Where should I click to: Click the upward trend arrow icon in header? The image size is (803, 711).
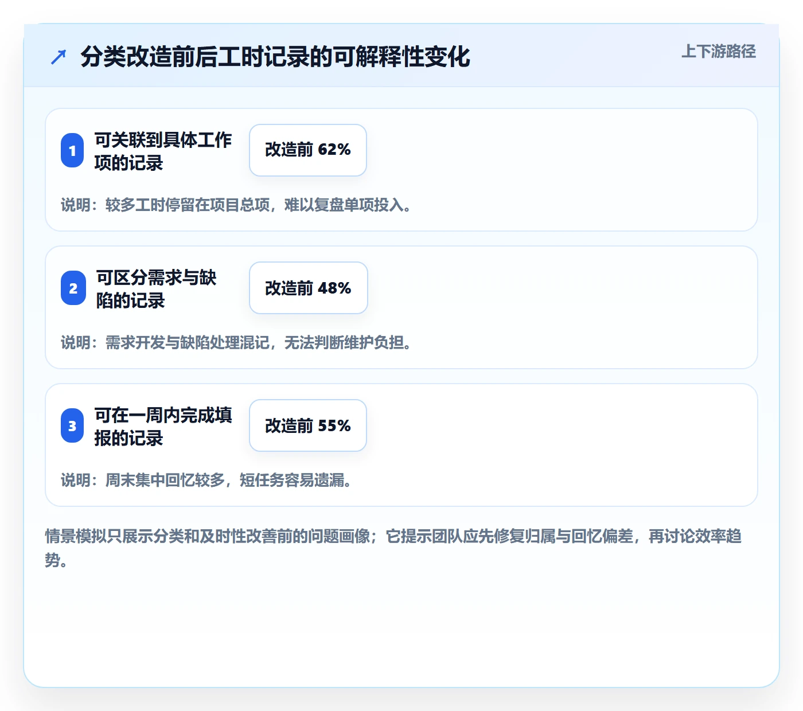click(x=59, y=57)
